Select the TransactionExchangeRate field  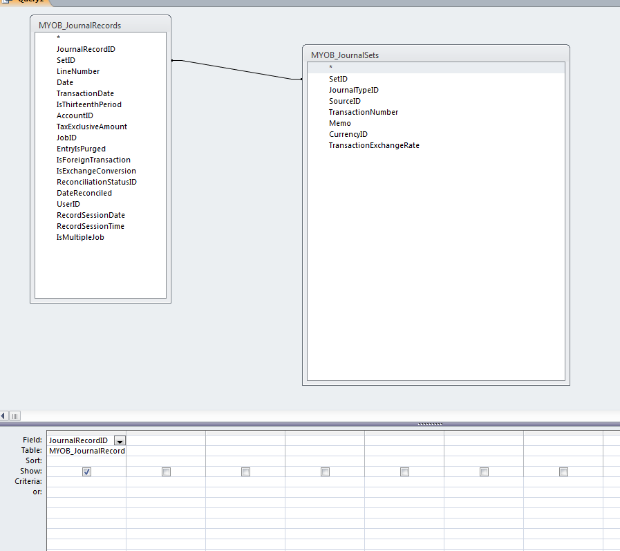(435, 145)
